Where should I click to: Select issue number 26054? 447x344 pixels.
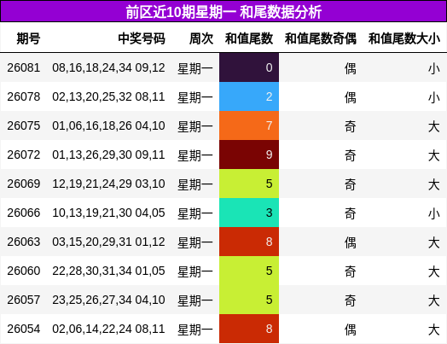pos(24,329)
